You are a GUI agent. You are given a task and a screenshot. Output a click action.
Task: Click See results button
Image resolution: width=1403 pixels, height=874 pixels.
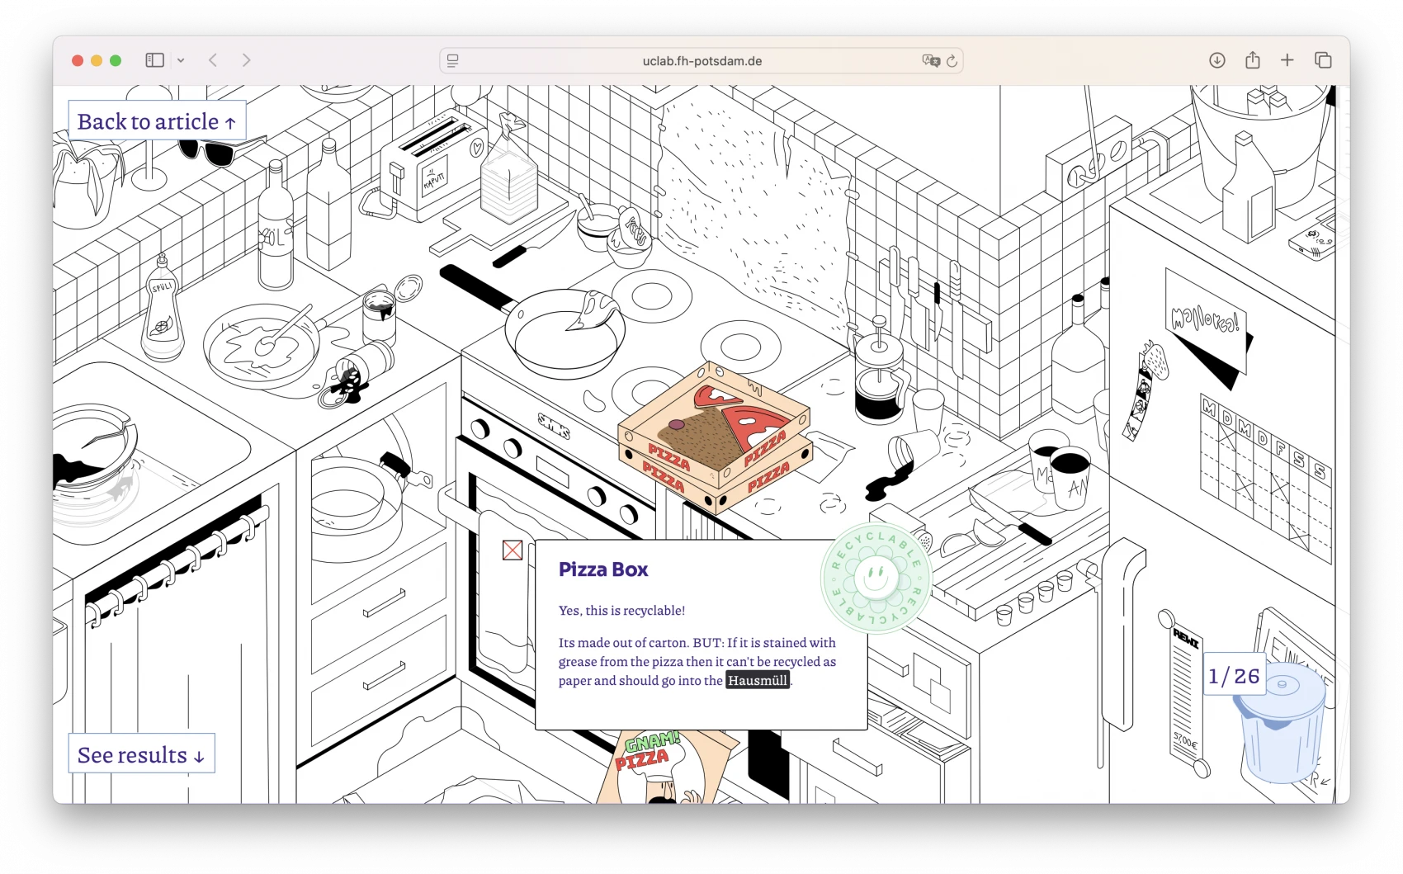(141, 754)
